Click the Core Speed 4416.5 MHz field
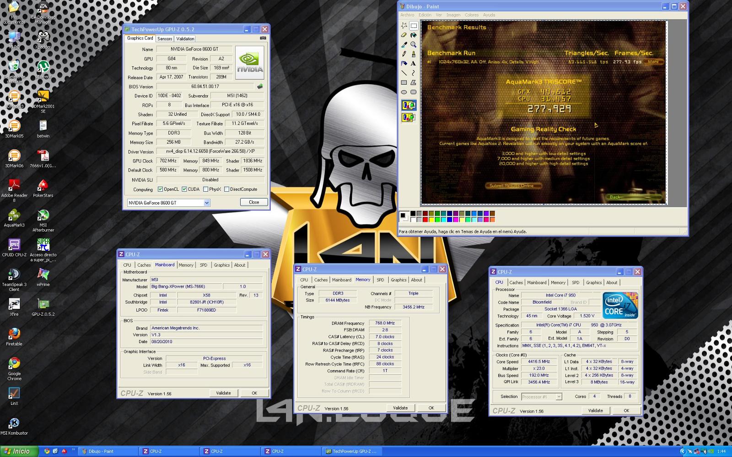 539,362
